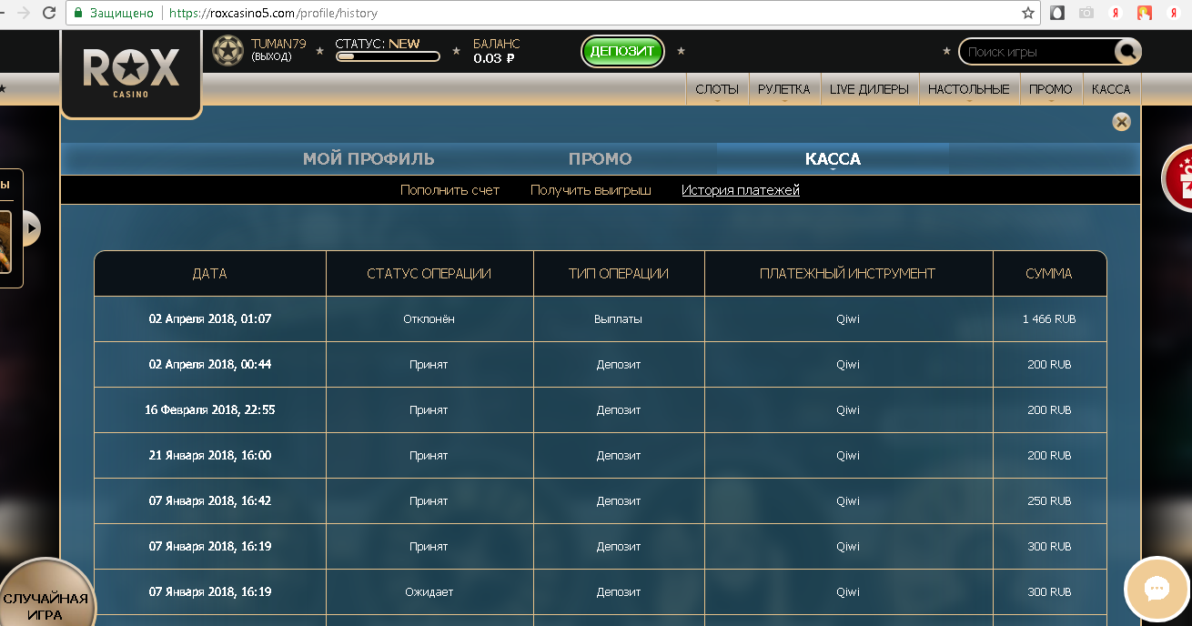
Task: Reload the page with the browser refresh icon
Action: (47, 14)
